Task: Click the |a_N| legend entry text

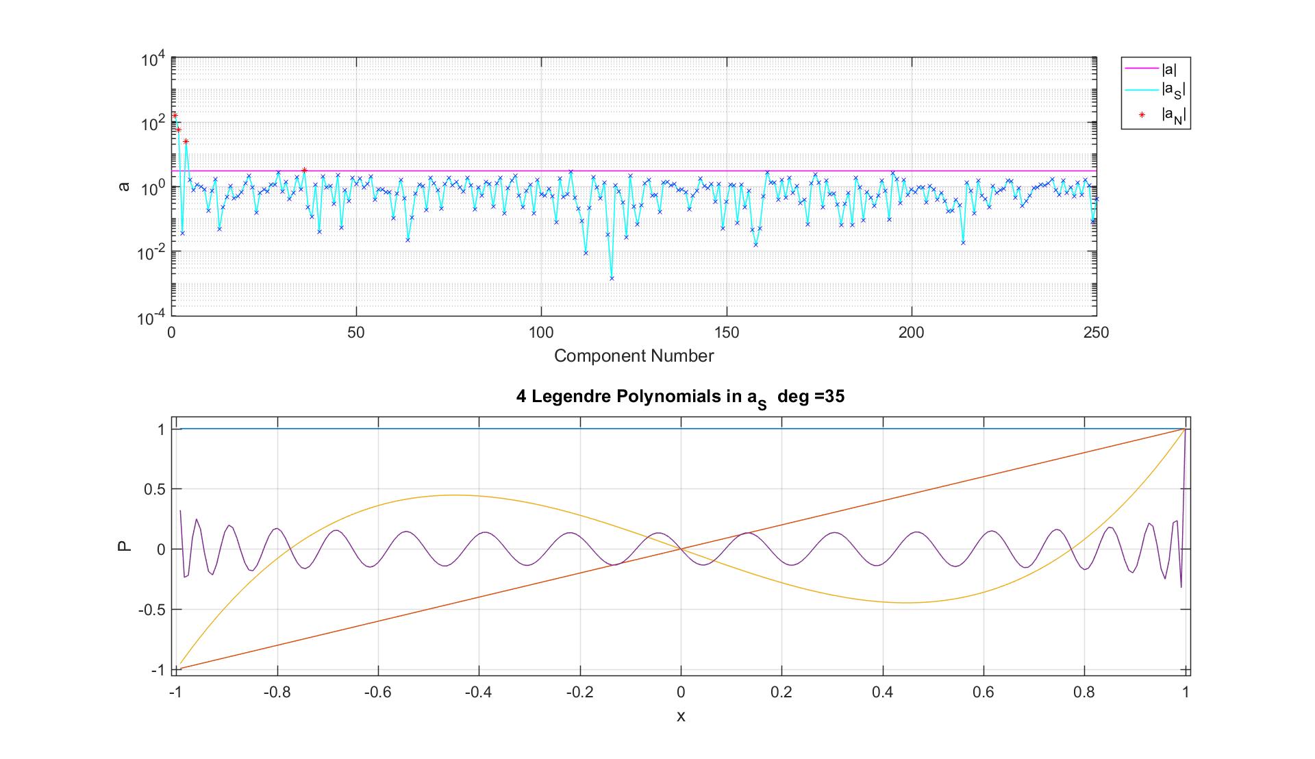Action: pyautogui.click(x=1173, y=116)
